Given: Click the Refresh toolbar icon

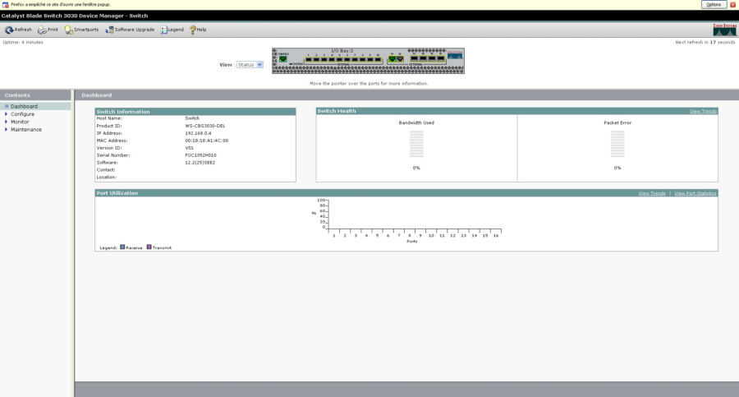Looking at the screenshot, I should click(8, 30).
